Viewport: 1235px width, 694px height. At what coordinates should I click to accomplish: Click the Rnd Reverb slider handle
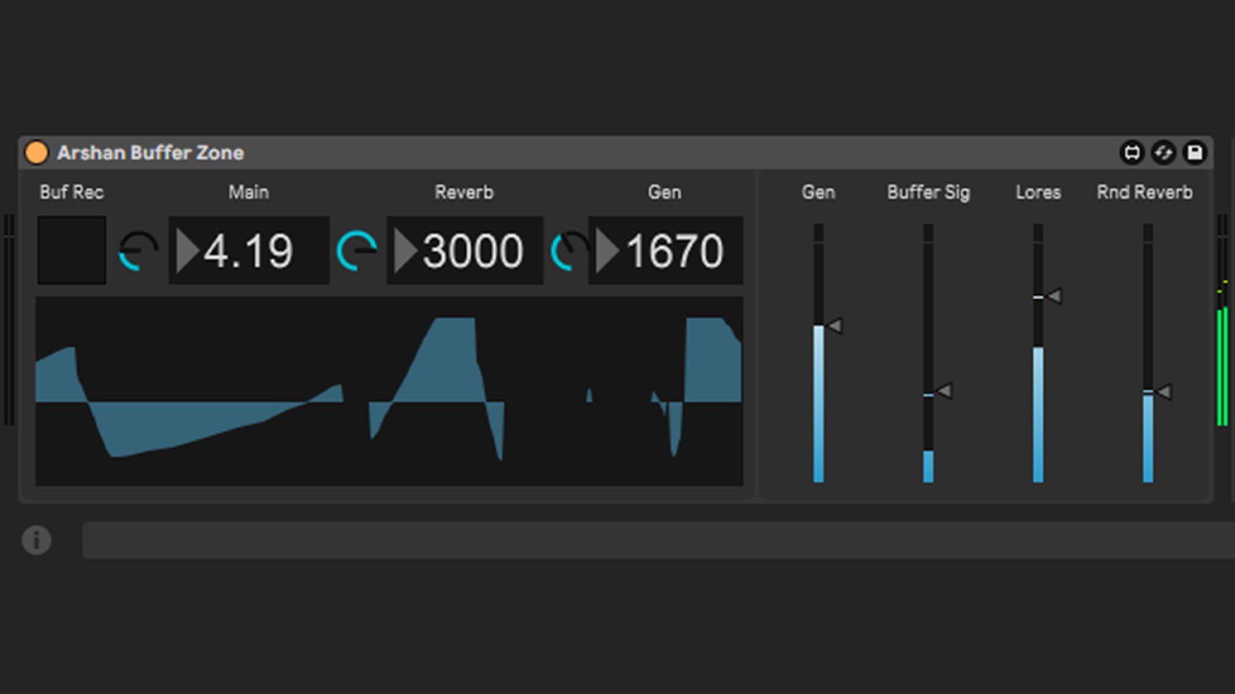pos(1164,391)
